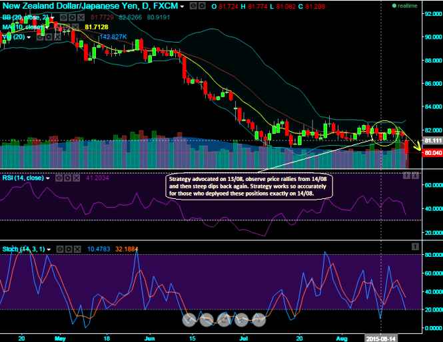The height and width of the screenshot is (342, 443).
Task: Click the high price value 81.774
Action: tap(257, 6)
